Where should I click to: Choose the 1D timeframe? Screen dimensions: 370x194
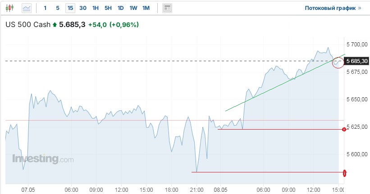pos(121,8)
